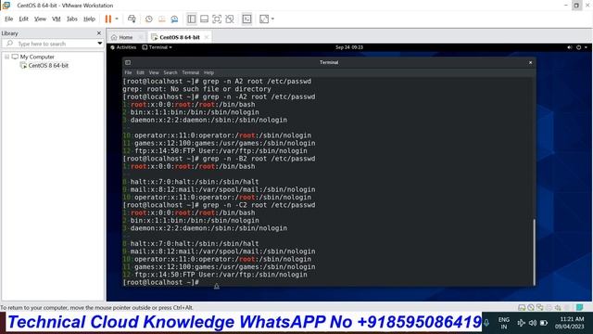593x334 pixels.
Task: Click the VMware network adapter status icon
Action: coord(539,307)
